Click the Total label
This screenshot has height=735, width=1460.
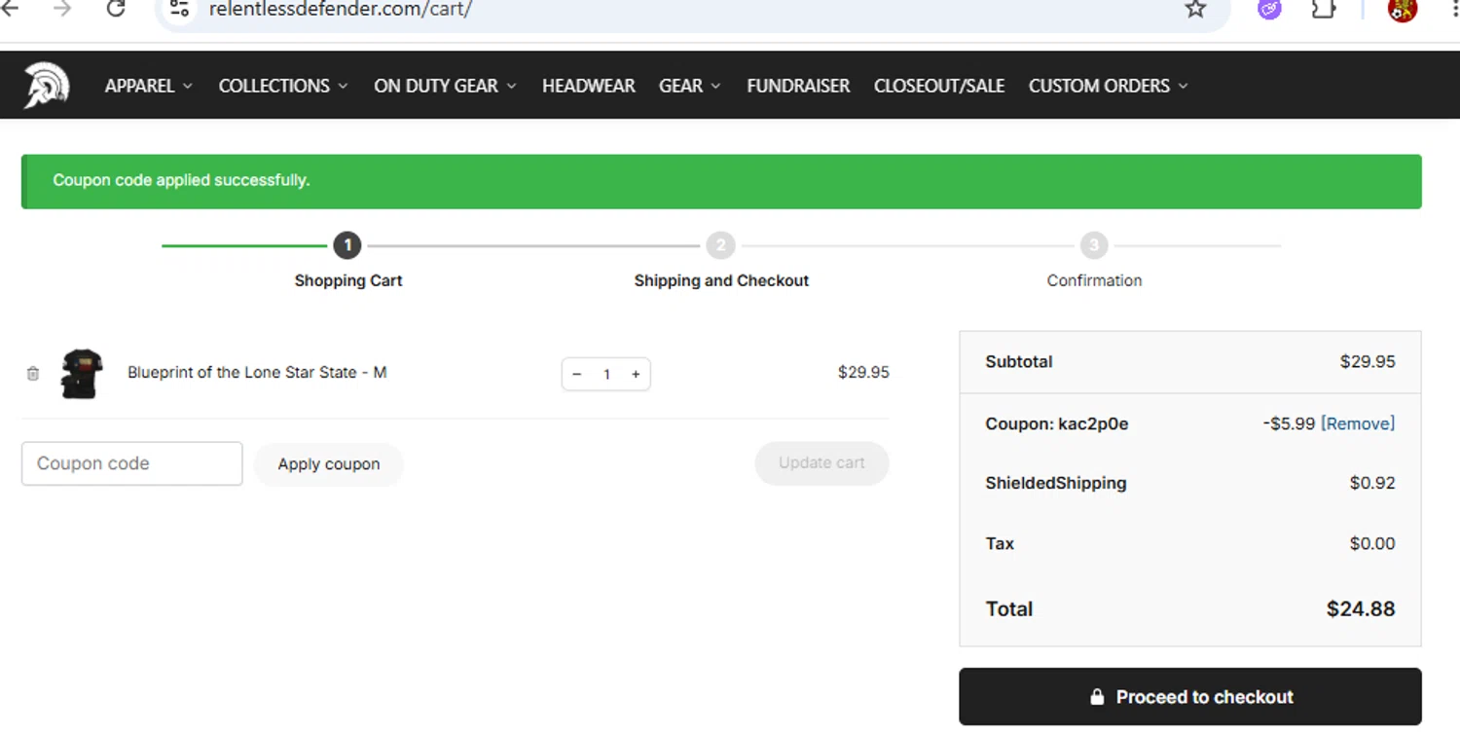pyautogui.click(x=1009, y=609)
